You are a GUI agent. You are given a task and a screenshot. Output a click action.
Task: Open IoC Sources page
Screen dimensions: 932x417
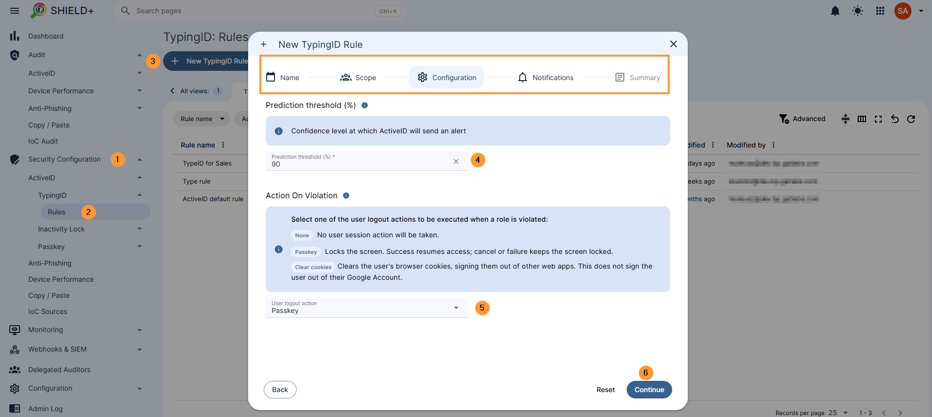click(48, 312)
